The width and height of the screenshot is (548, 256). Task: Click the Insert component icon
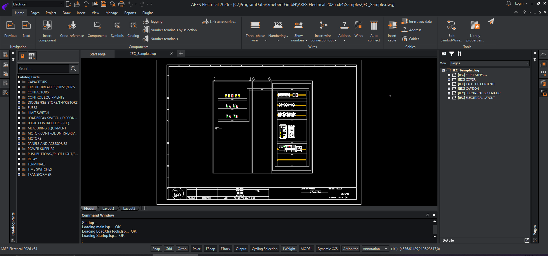pos(47,26)
